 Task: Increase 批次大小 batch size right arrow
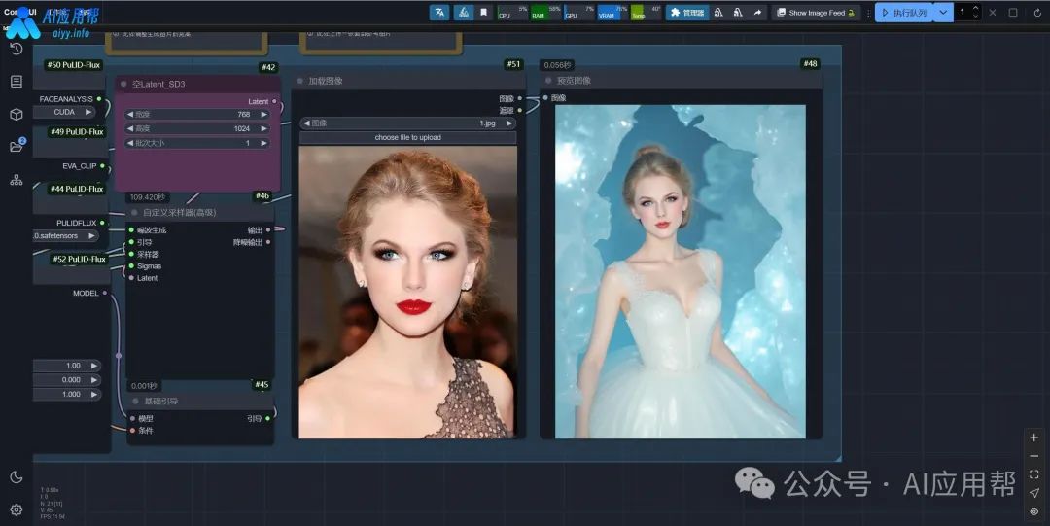[x=263, y=143]
